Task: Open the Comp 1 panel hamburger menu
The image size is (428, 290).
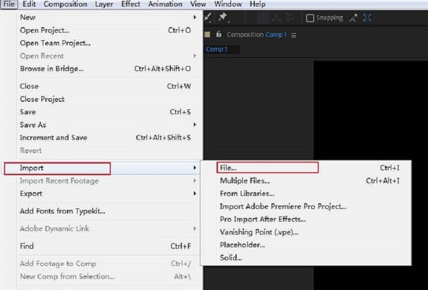Action: click(x=294, y=35)
